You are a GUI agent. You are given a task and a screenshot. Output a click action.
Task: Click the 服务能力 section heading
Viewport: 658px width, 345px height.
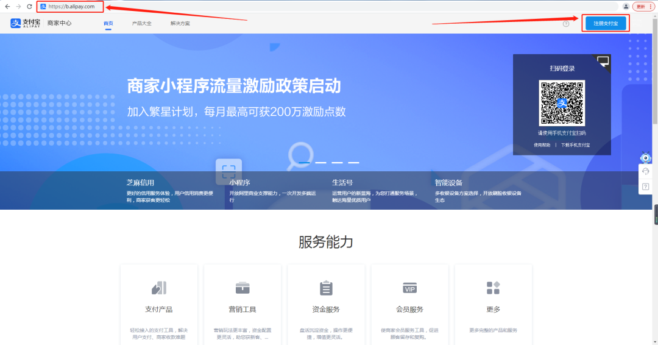point(325,242)
